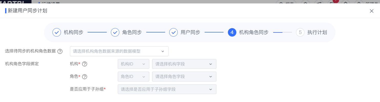Click help icon next to 选择待同步的机构角色数据
This screenshot has width=380, height=102.
(x=60, y=51)
